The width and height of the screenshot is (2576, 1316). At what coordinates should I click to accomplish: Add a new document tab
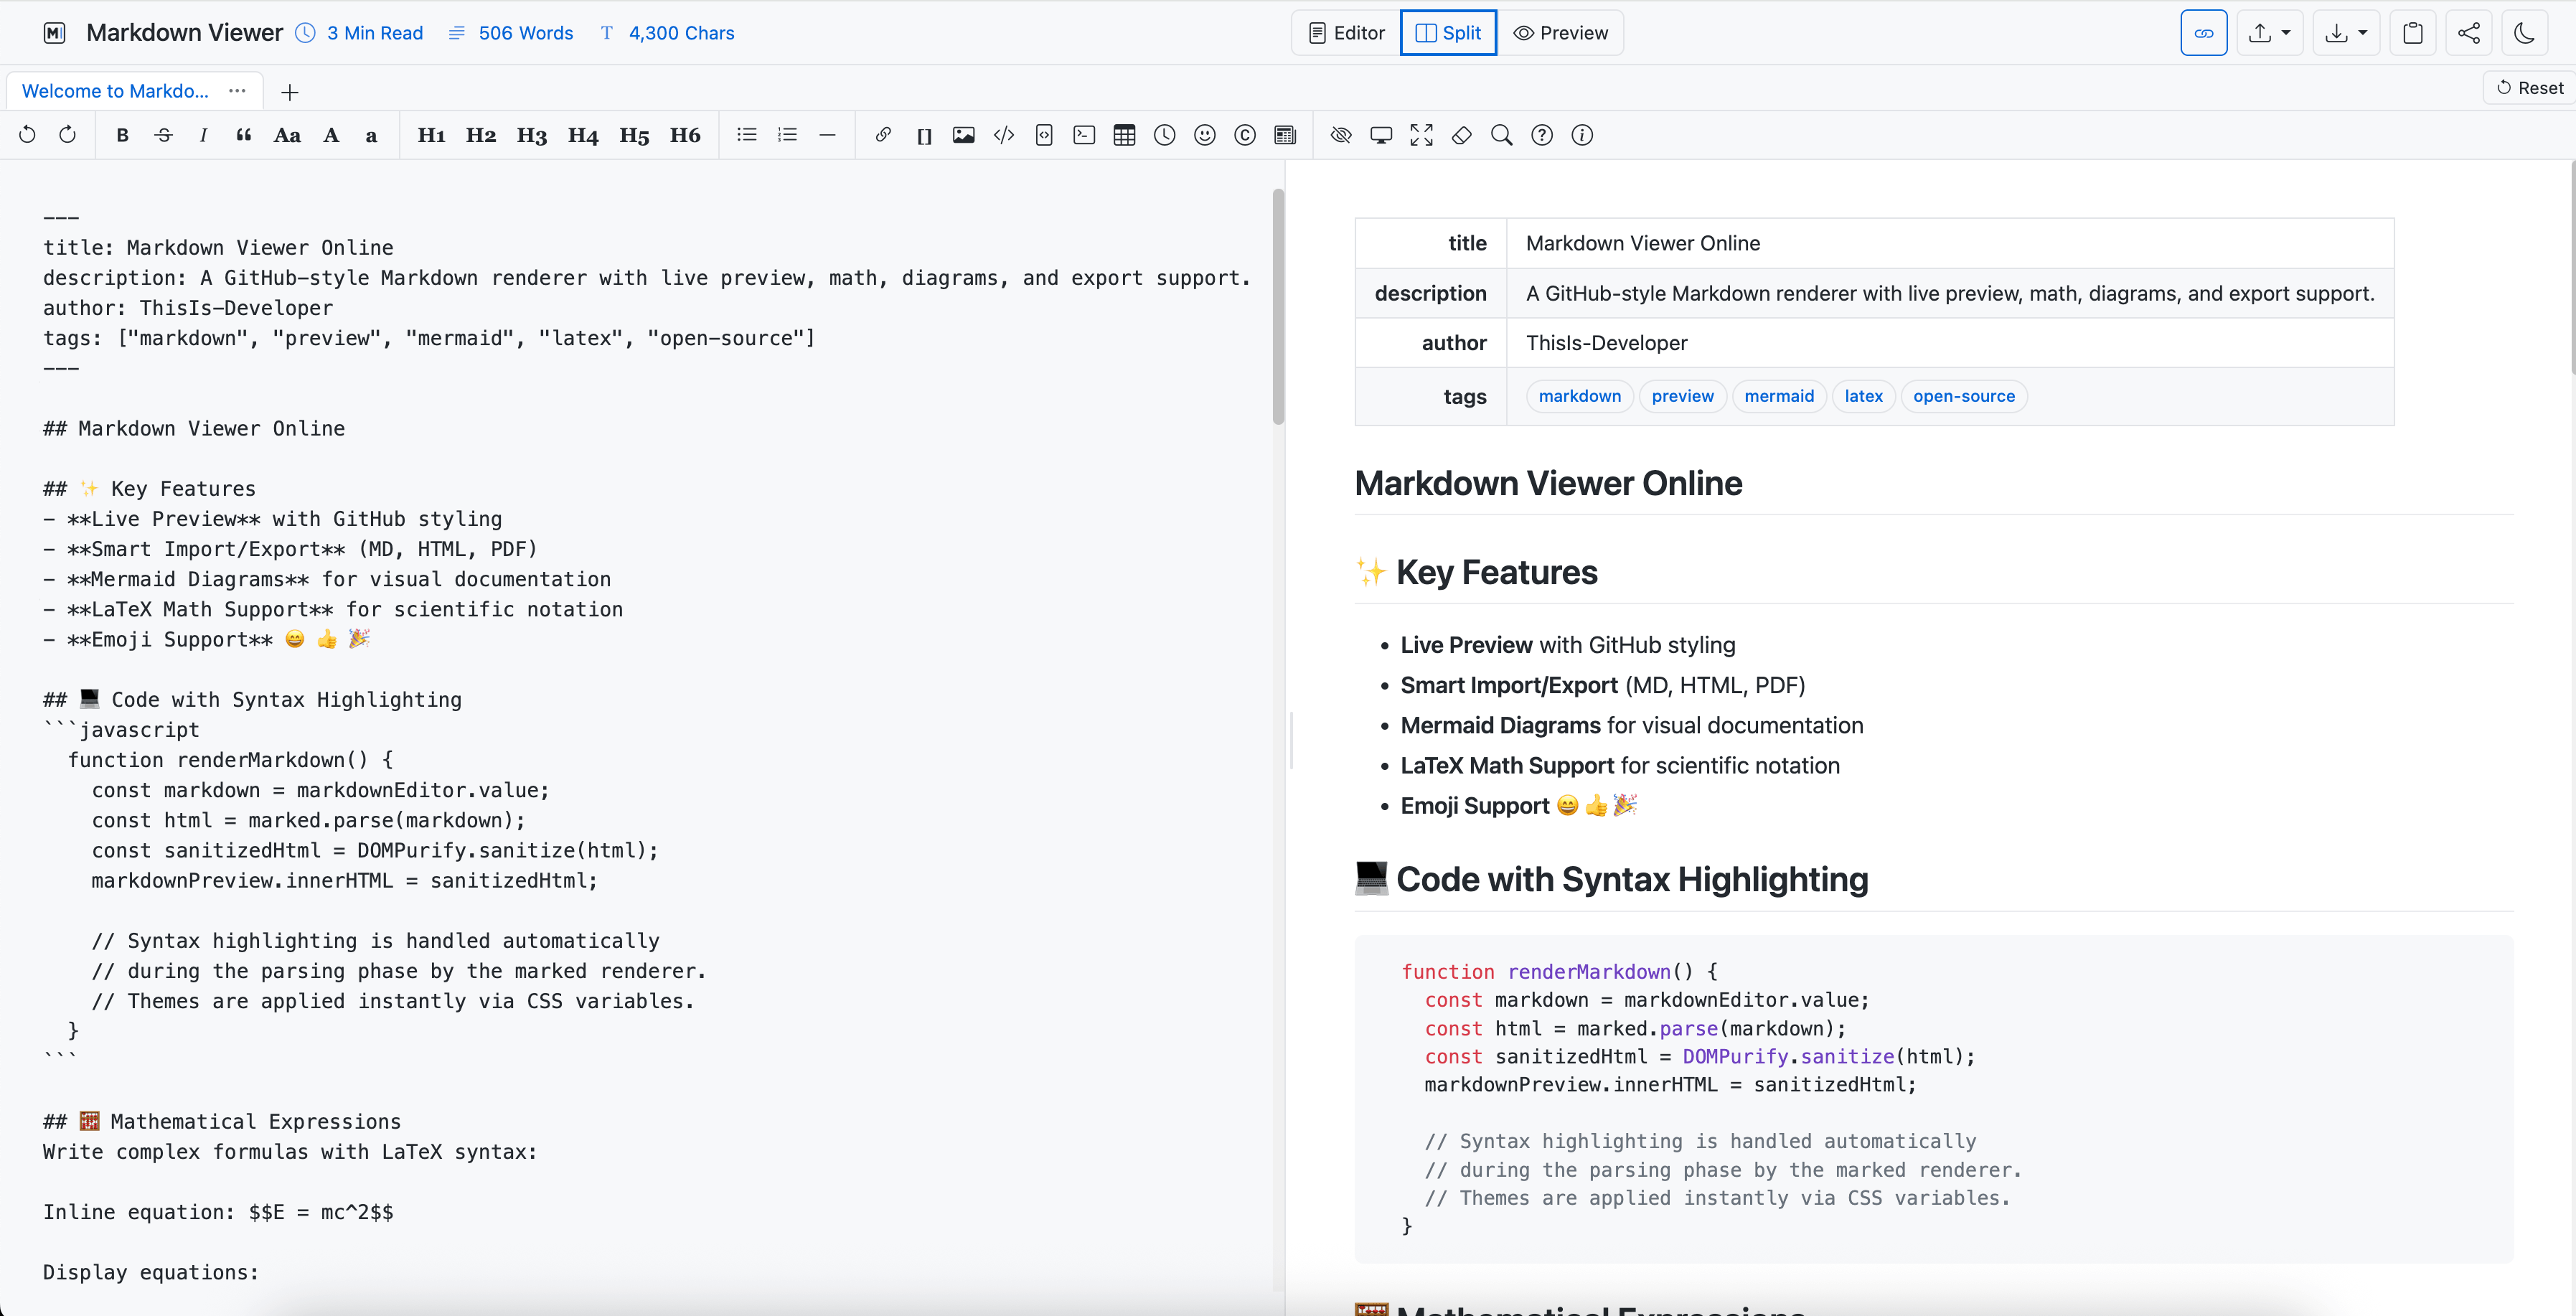[x=289, y=92]
